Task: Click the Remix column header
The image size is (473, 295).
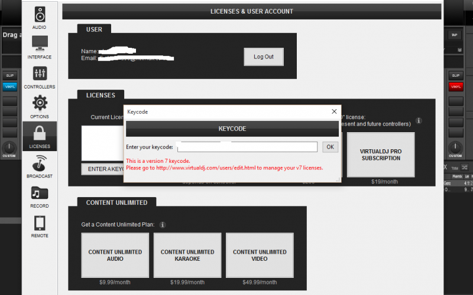Action: (457, 176)
